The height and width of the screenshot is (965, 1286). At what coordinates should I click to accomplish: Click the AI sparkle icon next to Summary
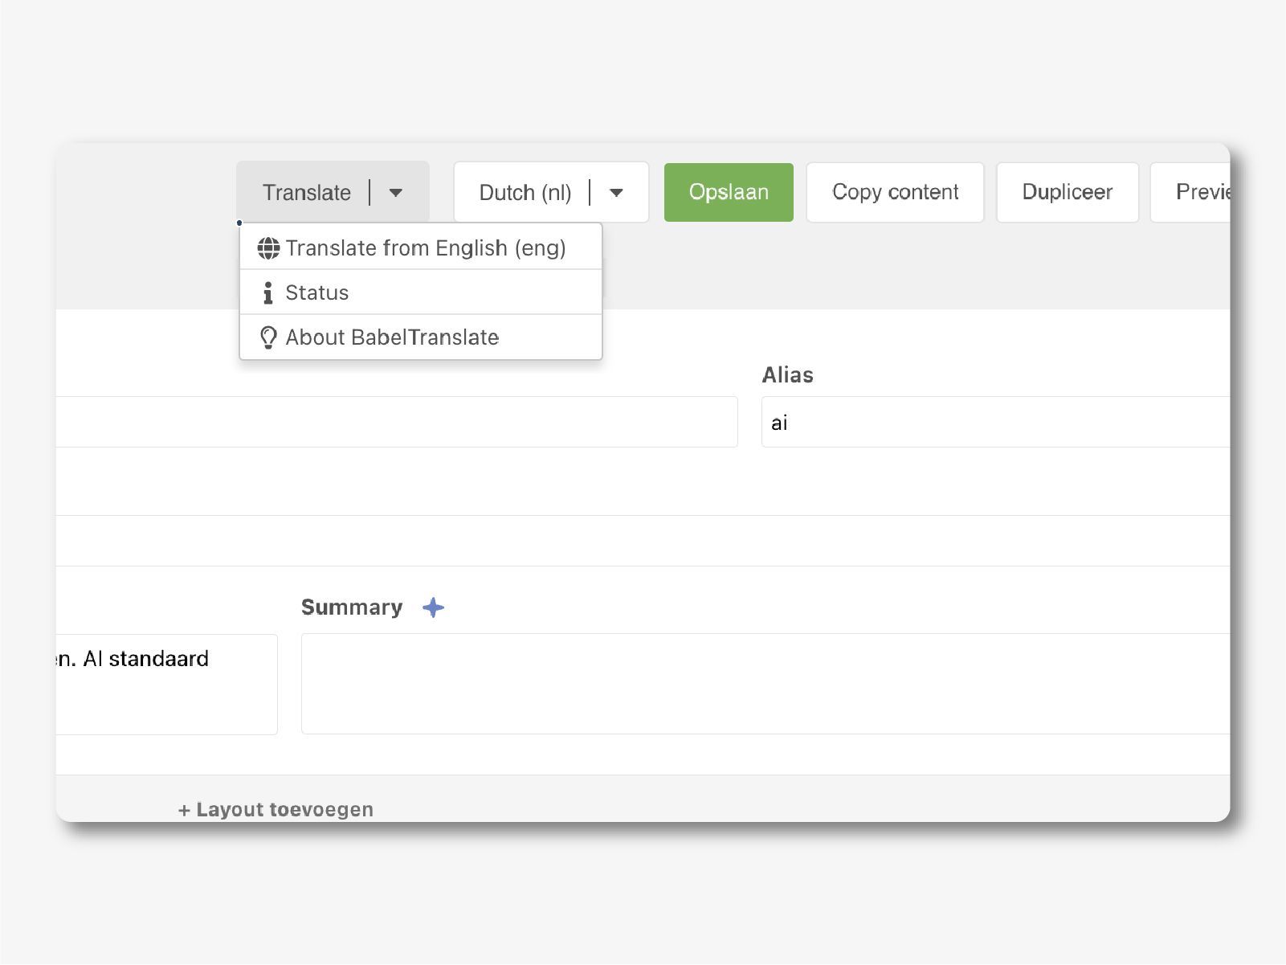(433, 607)
